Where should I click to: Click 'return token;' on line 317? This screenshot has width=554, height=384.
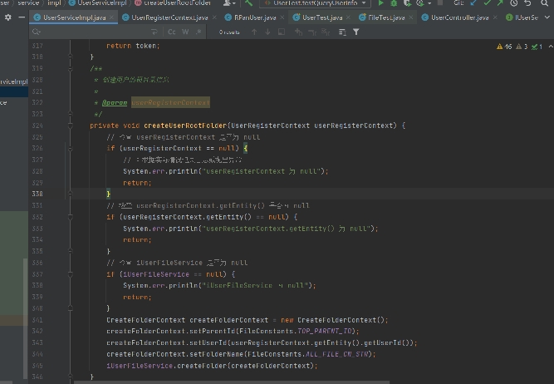click(x=133, y=46)
